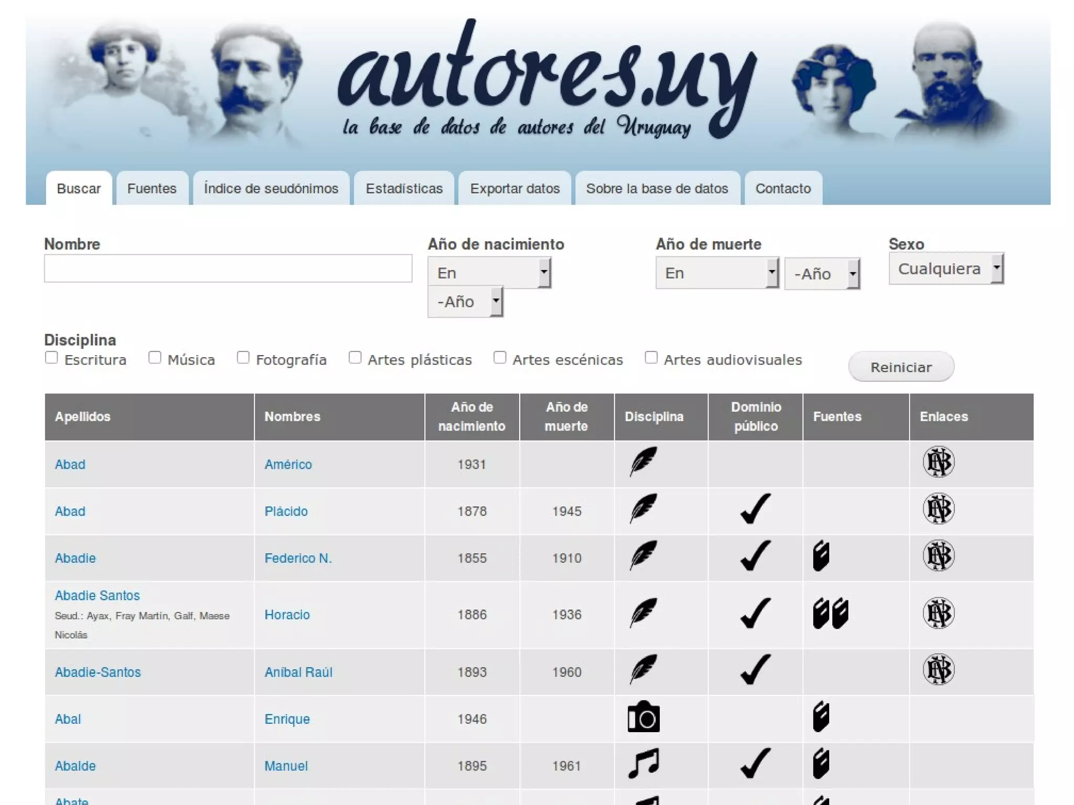Screen dimensions: 1074x805
Task: Check the Fotografía discipline filter
Action: point(243,358)
